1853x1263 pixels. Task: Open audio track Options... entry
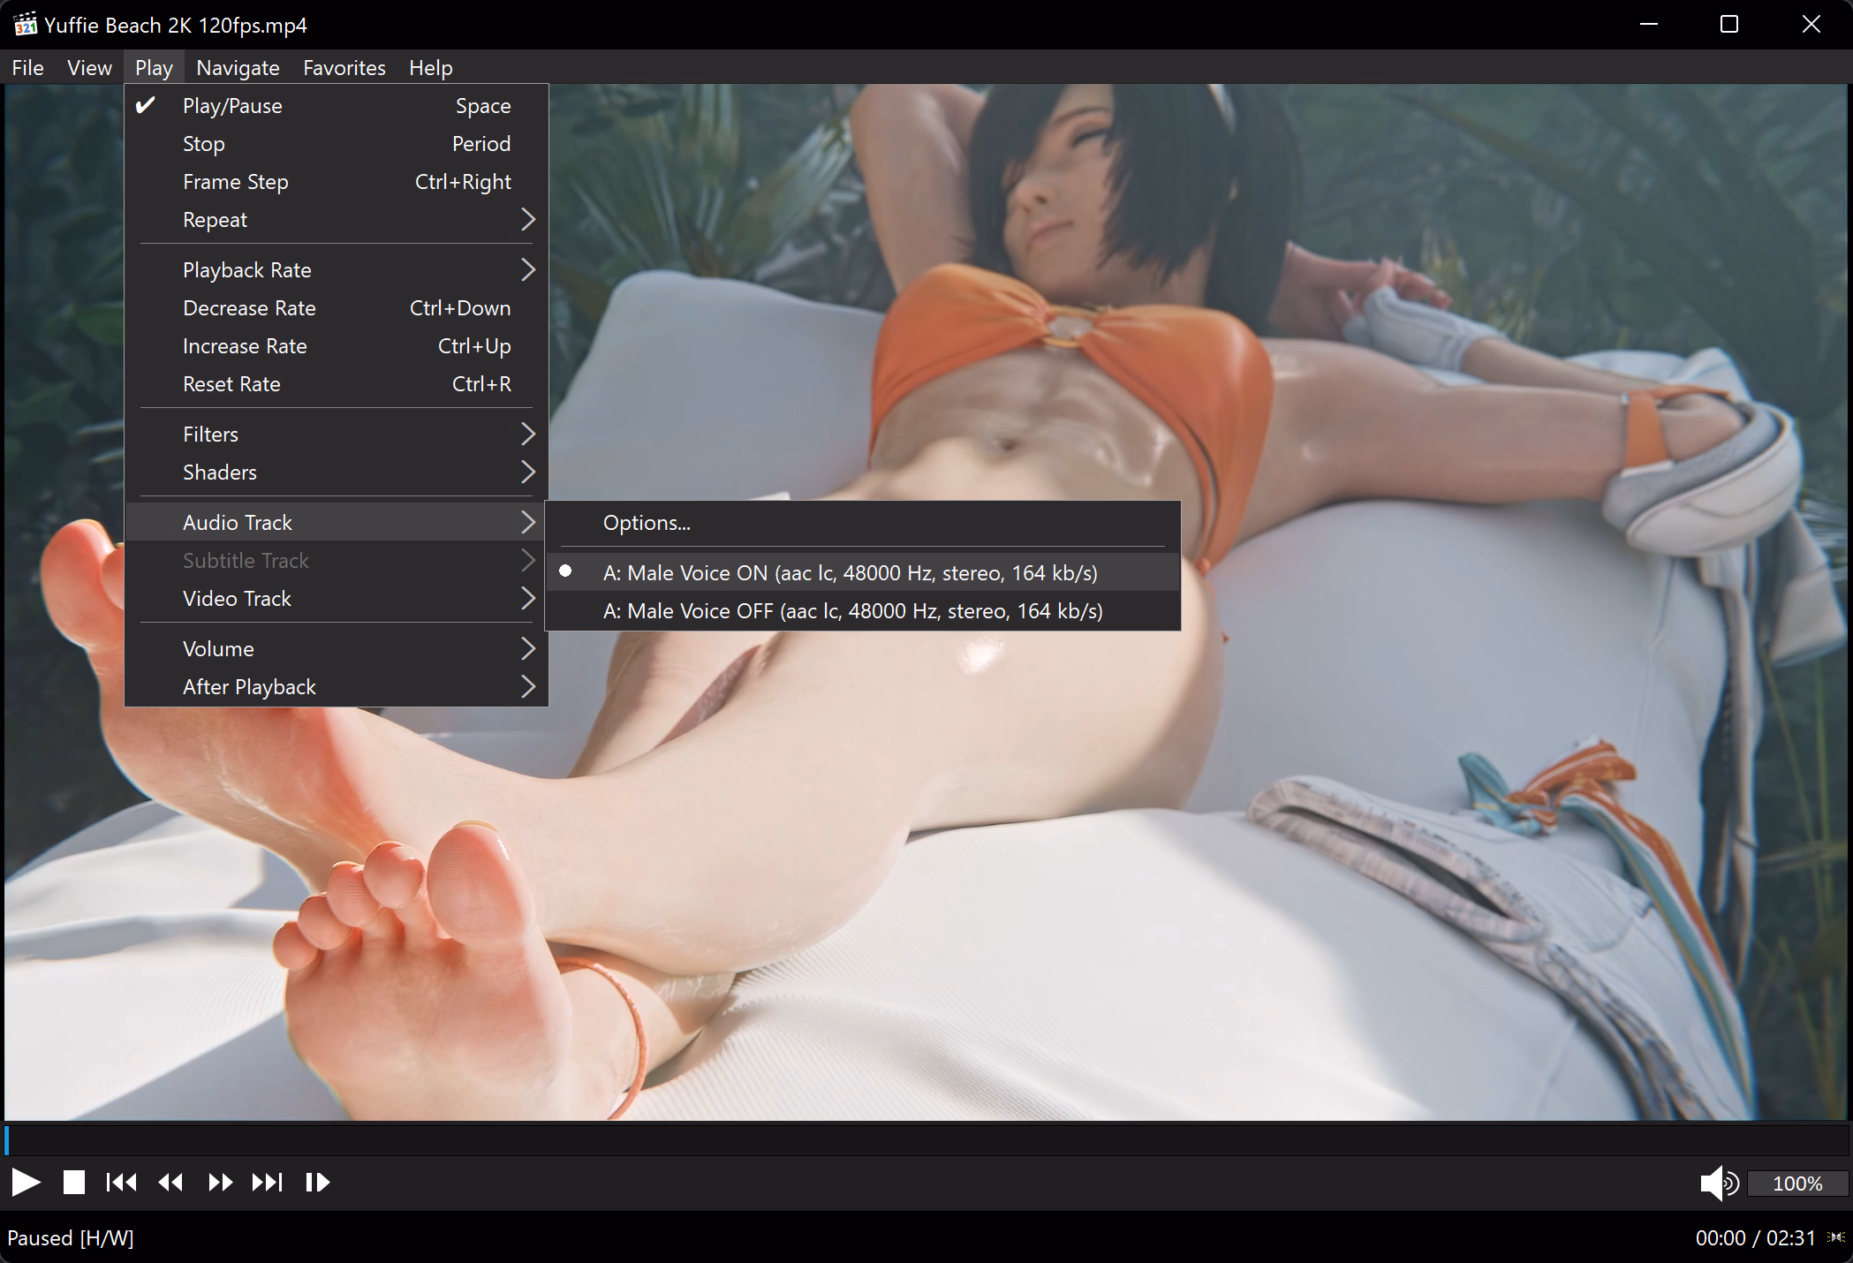[863, 523]
